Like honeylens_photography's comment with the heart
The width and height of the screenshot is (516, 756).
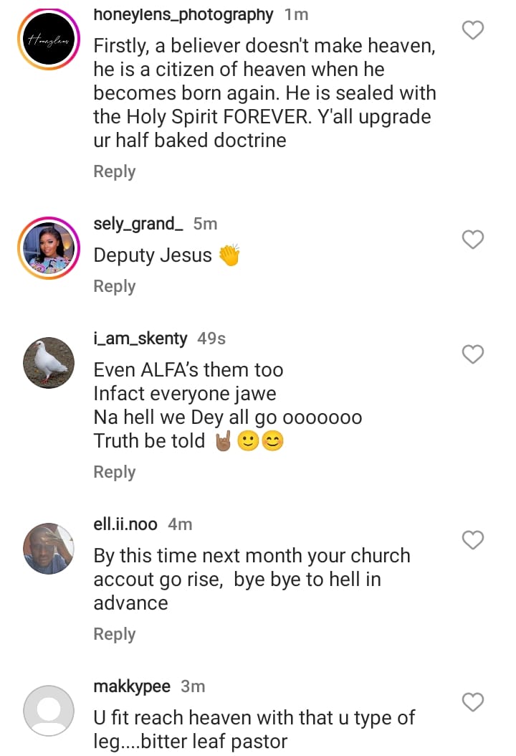473,30
